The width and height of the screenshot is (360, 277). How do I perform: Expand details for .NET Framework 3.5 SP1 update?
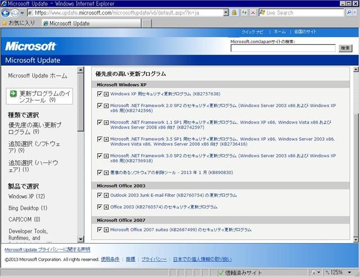(x=106, y=139)
